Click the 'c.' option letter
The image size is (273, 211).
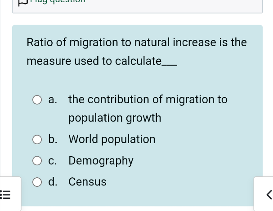53,161
